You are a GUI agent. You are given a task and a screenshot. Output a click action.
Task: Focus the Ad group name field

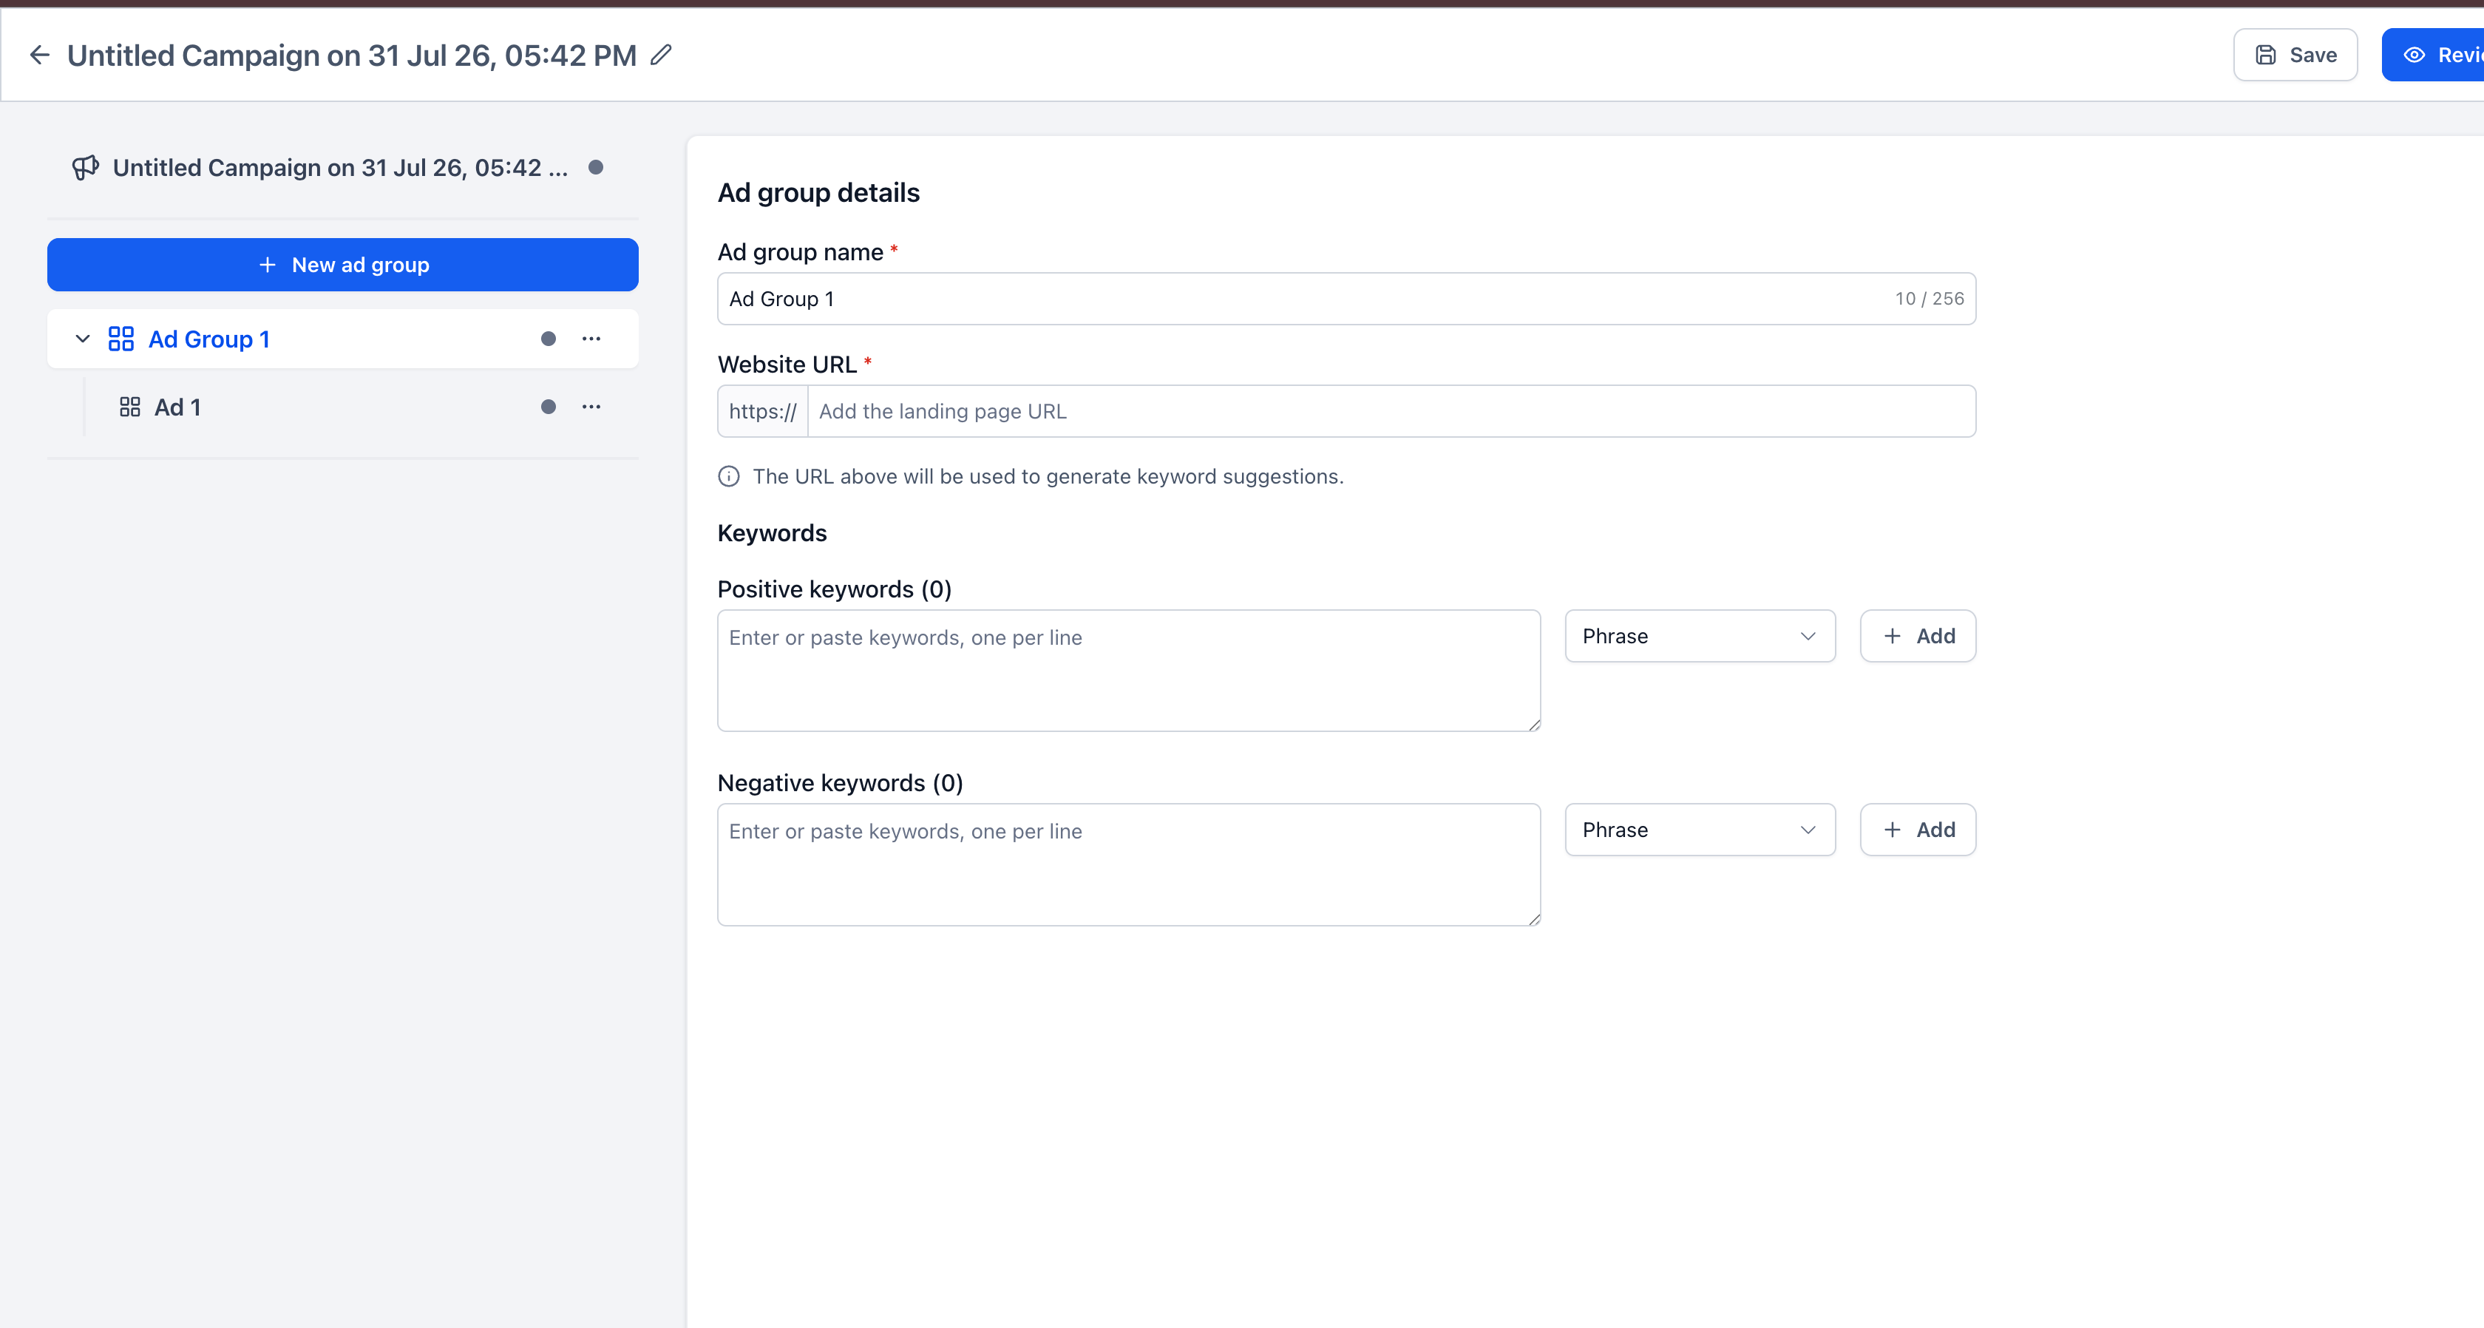[1346, 299]
